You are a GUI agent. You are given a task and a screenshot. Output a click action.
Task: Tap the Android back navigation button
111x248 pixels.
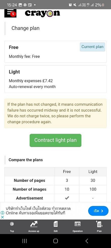point(87,241)
